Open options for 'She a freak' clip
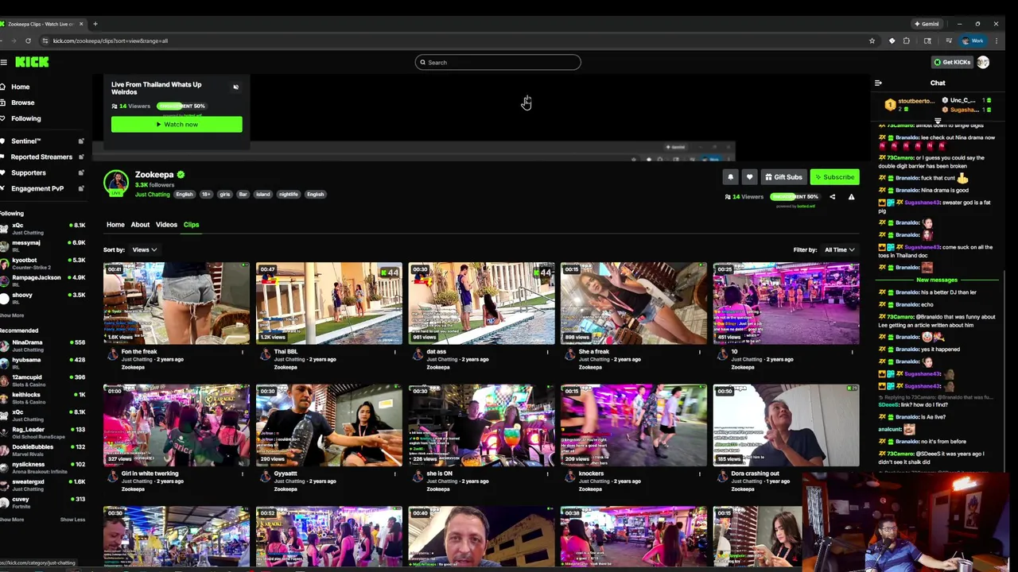 coord(700,352)
